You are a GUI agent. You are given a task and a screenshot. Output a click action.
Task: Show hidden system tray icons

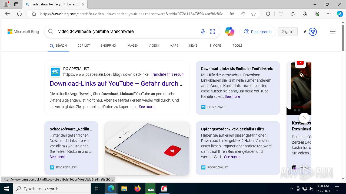pos(291,189)
